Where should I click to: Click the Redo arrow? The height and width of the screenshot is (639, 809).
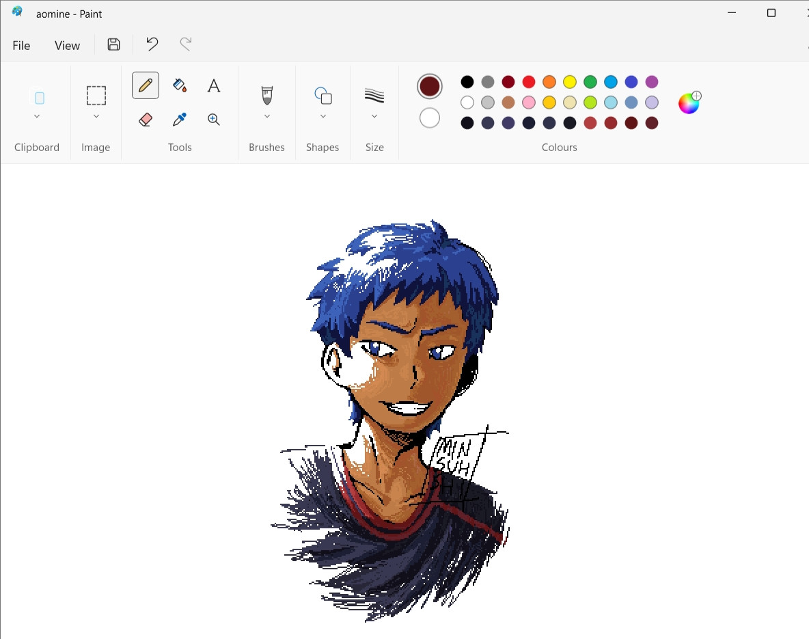pos(186,44)
